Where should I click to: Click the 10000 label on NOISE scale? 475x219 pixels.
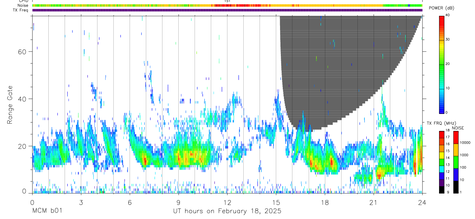click(x=465, y=143)
